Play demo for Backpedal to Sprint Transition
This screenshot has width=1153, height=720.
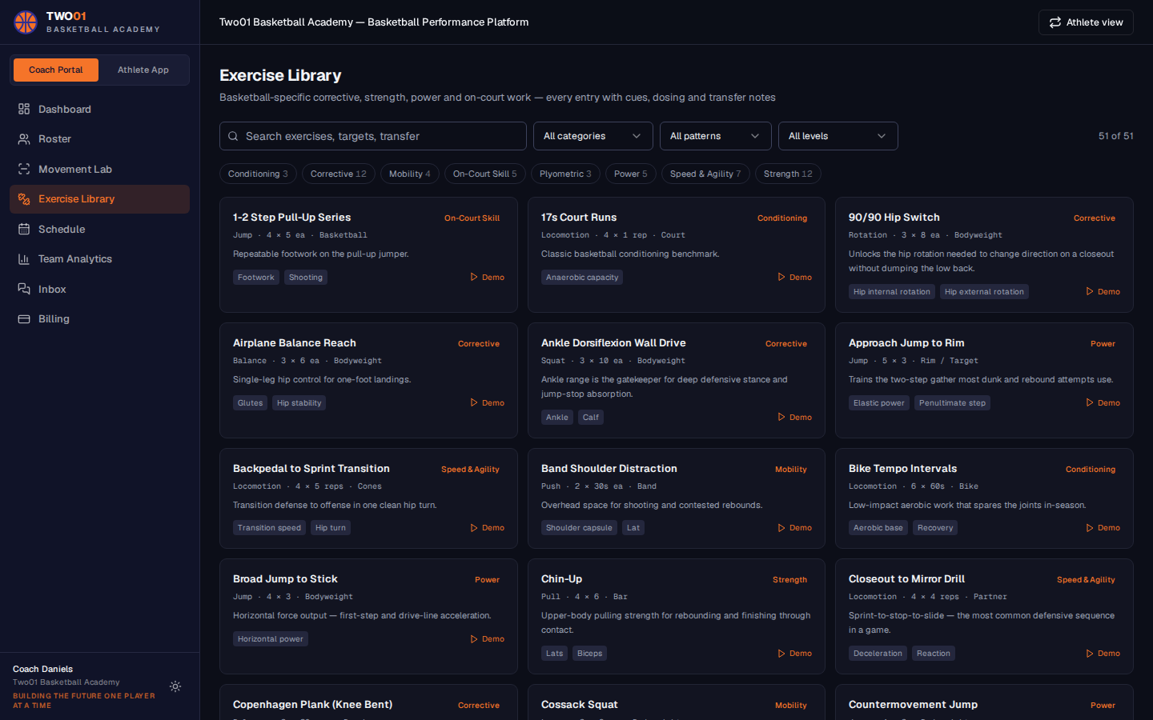coord(487,528)
